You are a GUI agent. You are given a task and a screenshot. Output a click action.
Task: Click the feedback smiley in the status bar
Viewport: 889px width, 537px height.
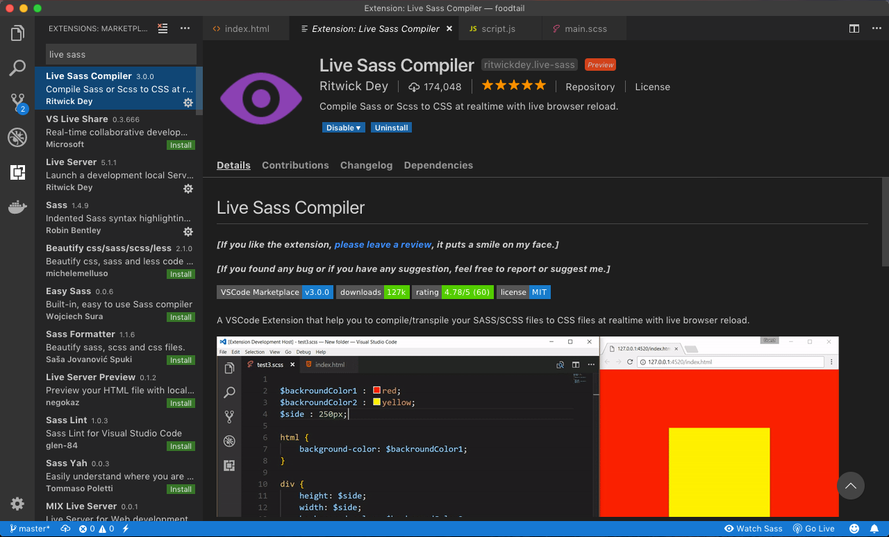coord(854,528)
